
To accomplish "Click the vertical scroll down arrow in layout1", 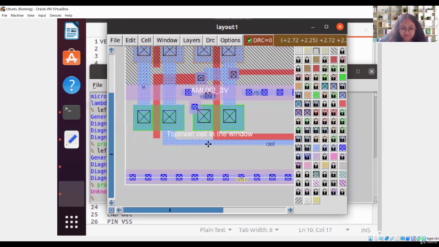I will (x=111, y=202).
